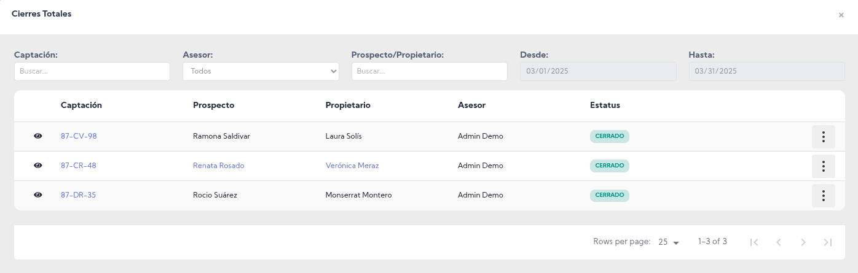Screen dimensions: 858x273
Task: Open the Rows per page selector
Action: (668, 242)
